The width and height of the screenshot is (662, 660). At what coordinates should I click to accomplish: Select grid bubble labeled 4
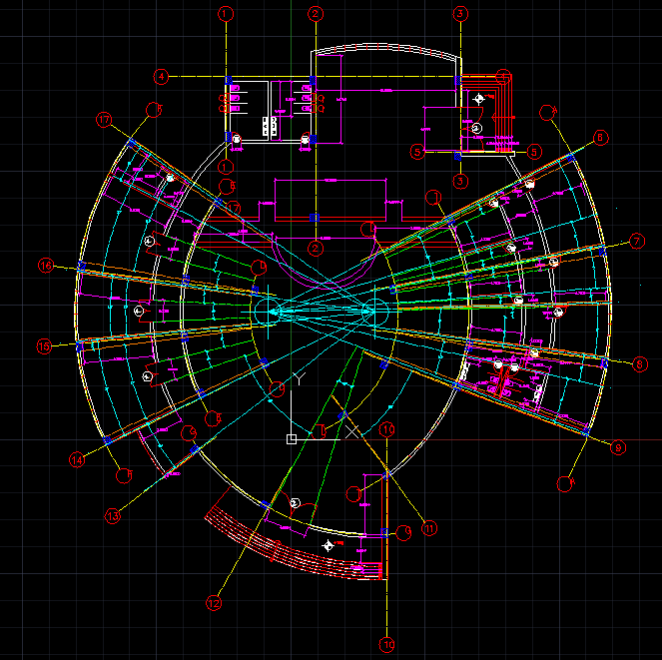[x=161, y=77]
